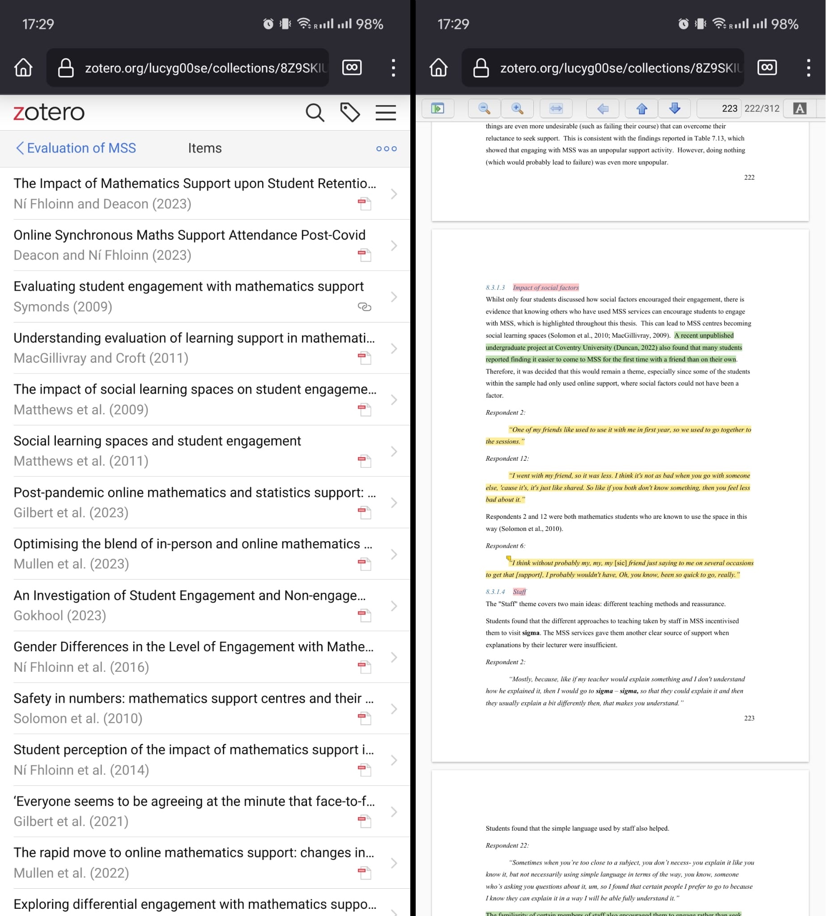This screenshot has height=916, width=826.
Task: Go back with the PDF left arrow
Action: [603, 108]
